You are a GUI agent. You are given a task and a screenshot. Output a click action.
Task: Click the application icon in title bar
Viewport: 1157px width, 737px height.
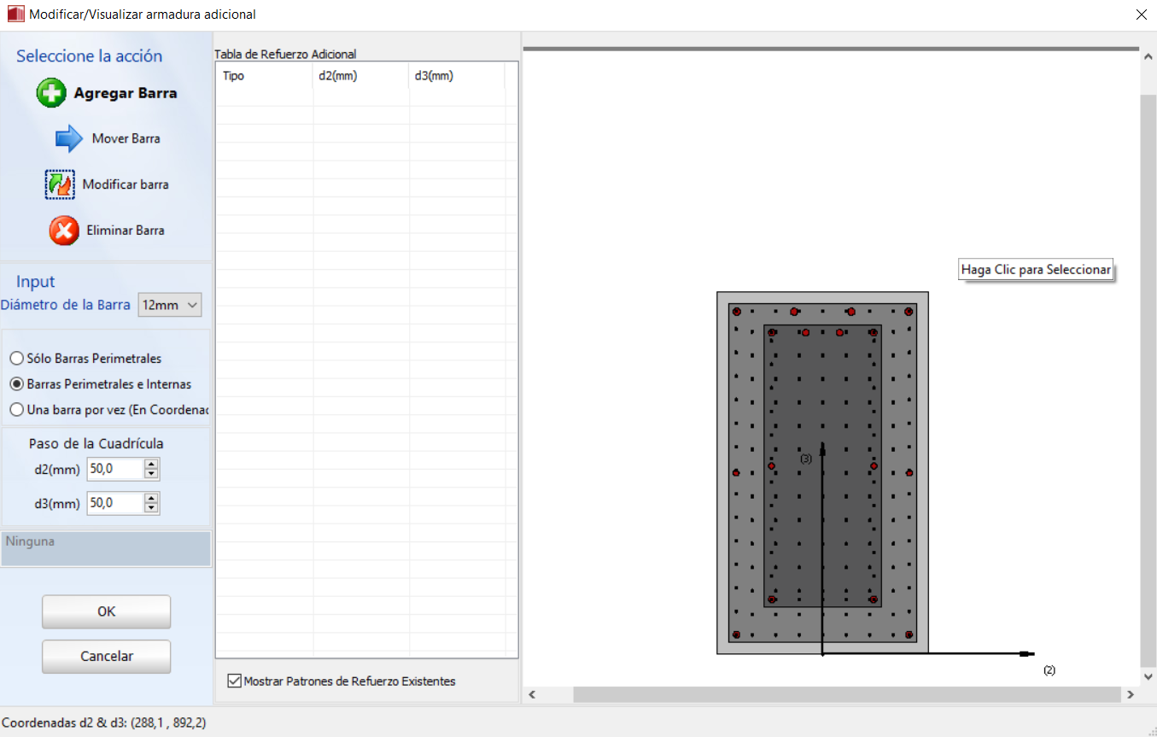click(x=15, y=15)
